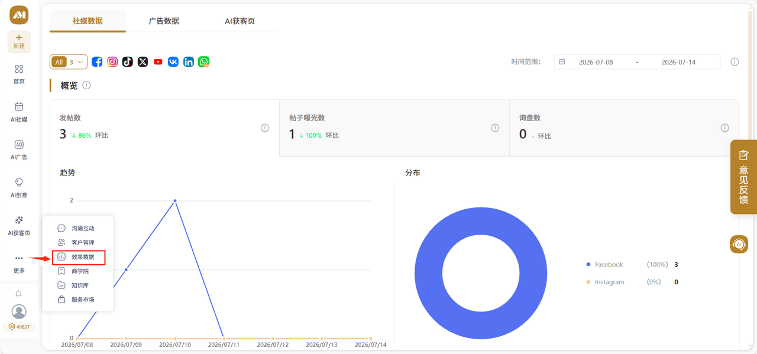Viewport: 757px width, 354px height.
Task: Open the AI customer service headset icon
Action: (x=739, y=244)
